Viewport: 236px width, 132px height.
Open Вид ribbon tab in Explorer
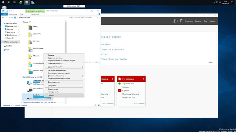point(22,14)
